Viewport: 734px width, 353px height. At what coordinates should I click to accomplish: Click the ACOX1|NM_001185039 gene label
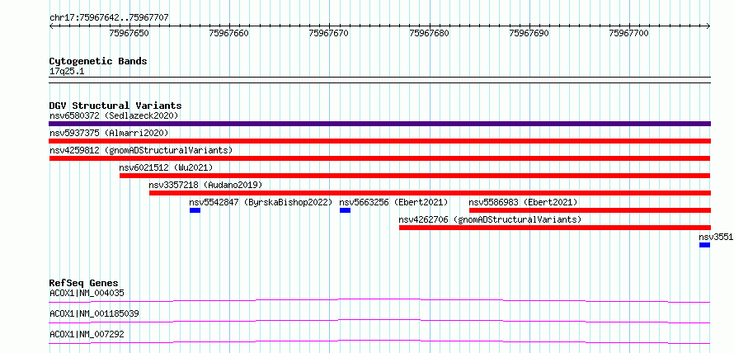pos(94,313)
